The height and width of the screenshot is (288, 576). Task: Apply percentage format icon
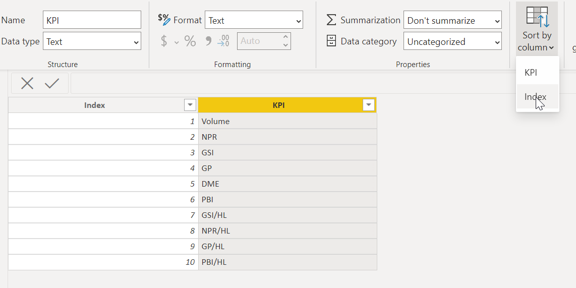[x=190, y=41]
